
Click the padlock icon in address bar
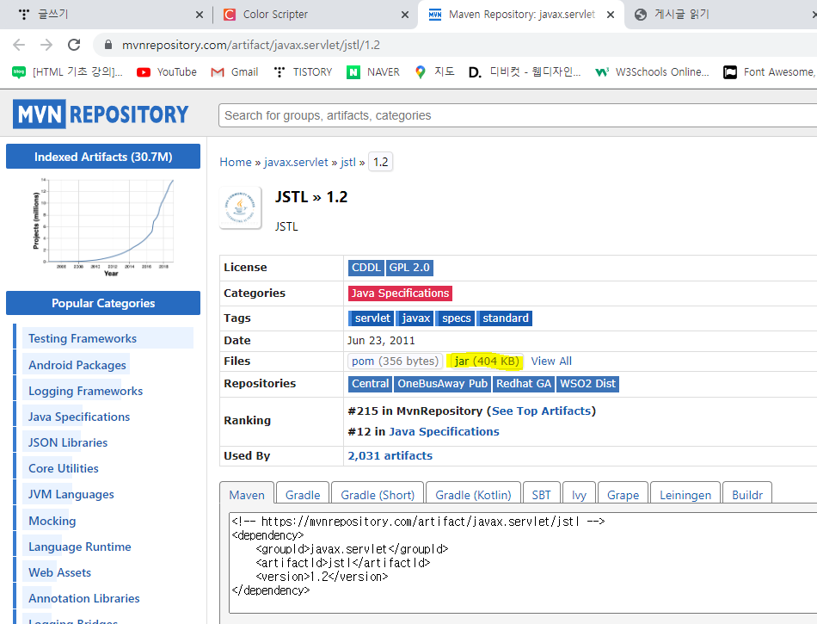click(x=108, y=45)
